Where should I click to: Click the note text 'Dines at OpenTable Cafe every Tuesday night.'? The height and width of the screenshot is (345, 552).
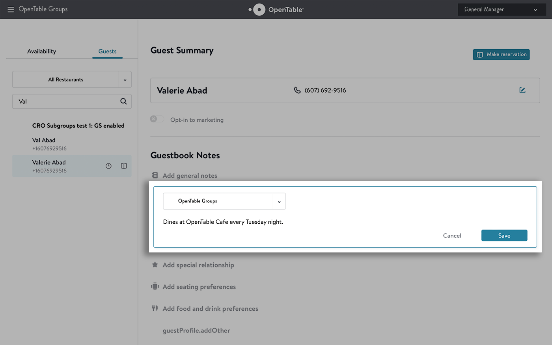tap(223, 222)
